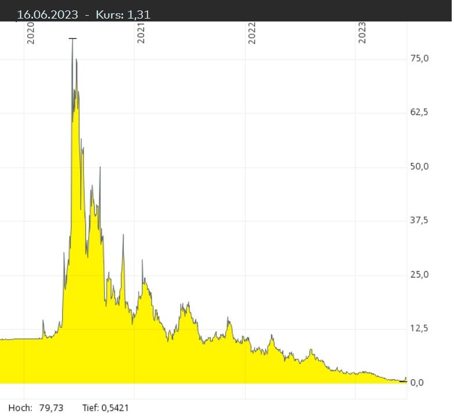Viewport: 454px width, 418px height.
Task: Click the 62,5 price axis label
Action: pyautogui.click(x=419, y=113)
